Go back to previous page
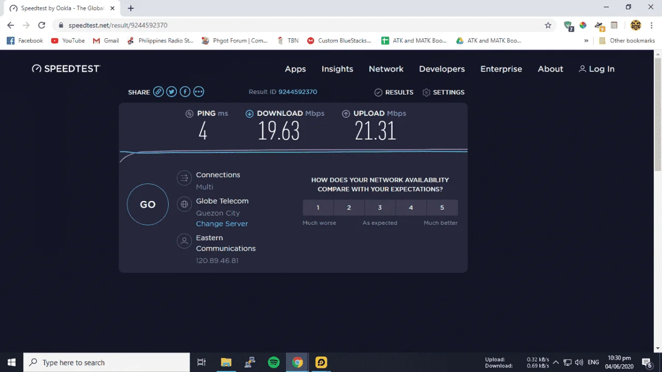This screenshot has width=662, height=372. coord(11,25)
